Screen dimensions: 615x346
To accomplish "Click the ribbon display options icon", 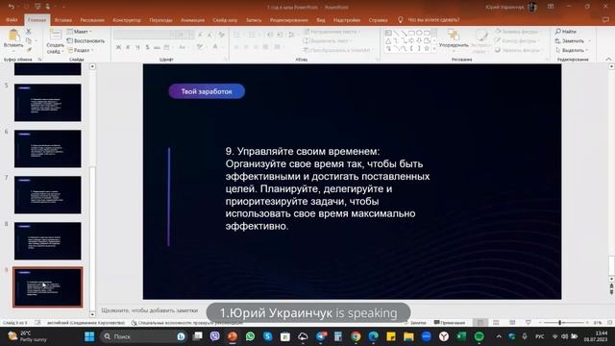I will pos(551,7).
